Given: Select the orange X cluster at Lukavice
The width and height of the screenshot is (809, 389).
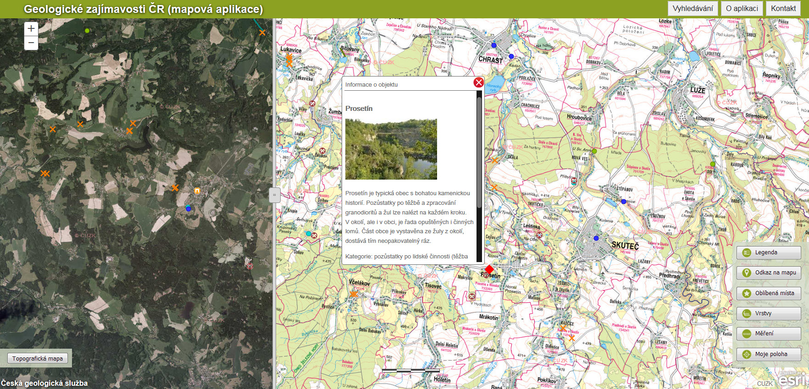Looking at the screenshot, I should [289, 60].
